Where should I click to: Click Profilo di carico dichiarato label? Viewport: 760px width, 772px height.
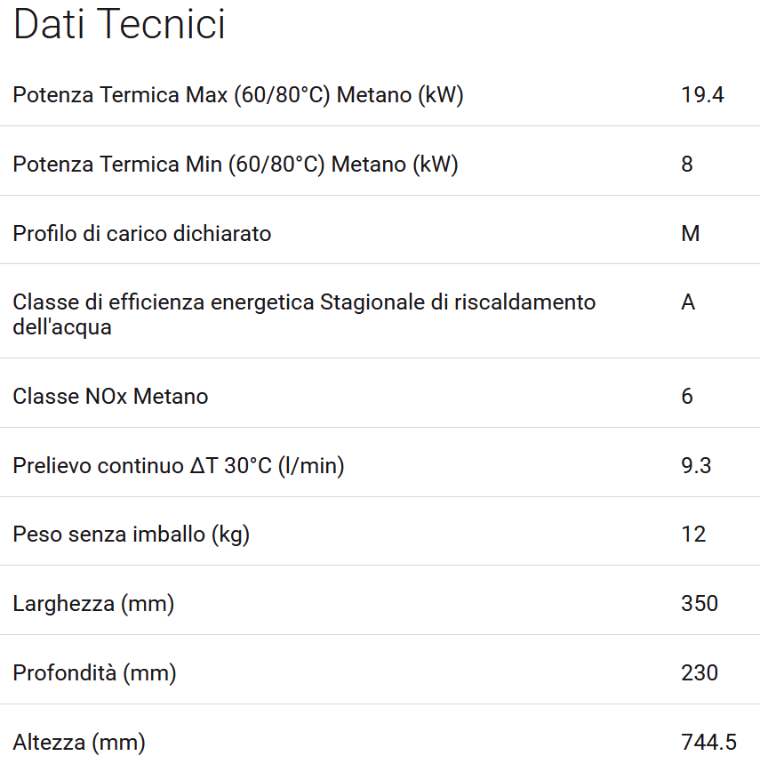[x=142, y=233]
